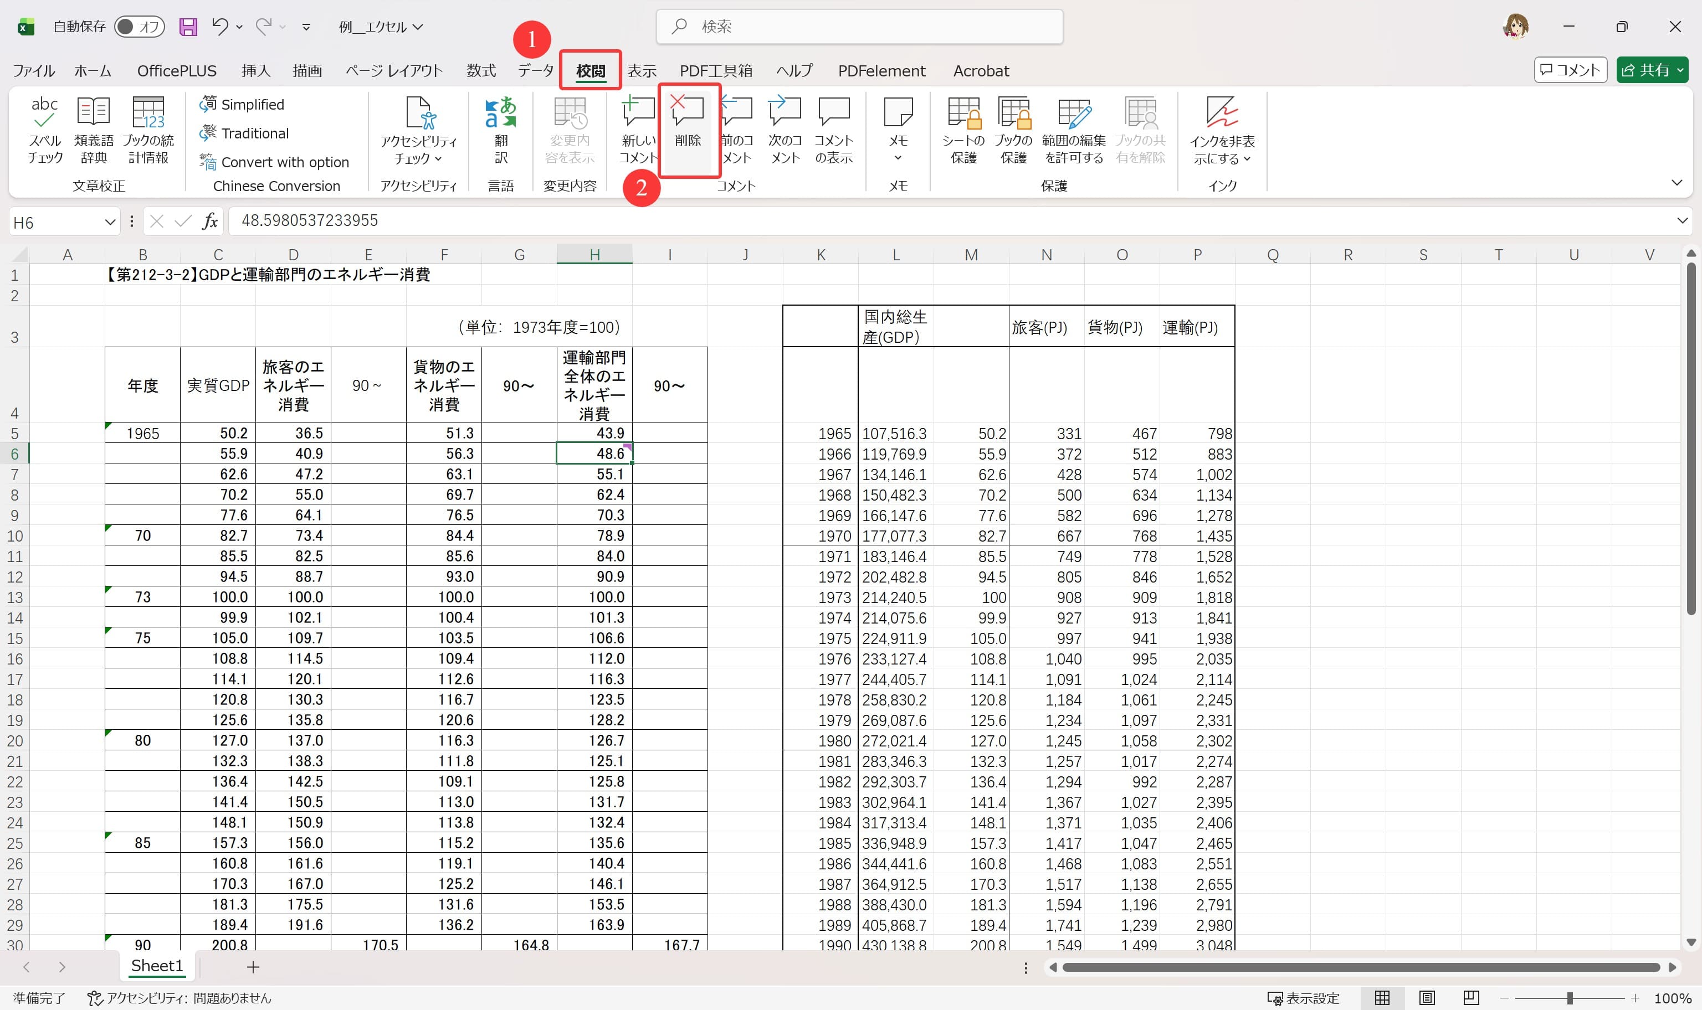Open the name box dropdown showing H6
Screen dimensions: 1702x1010
pos(110,221)
